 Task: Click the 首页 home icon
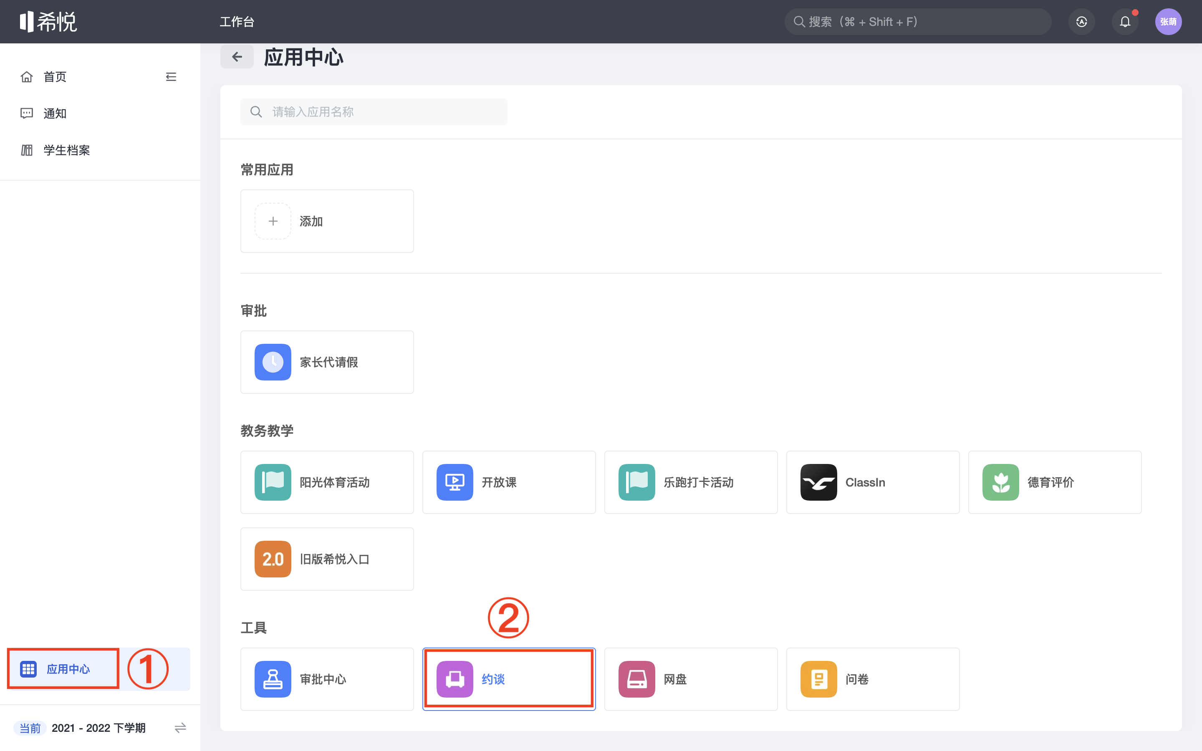coord(27,77)
